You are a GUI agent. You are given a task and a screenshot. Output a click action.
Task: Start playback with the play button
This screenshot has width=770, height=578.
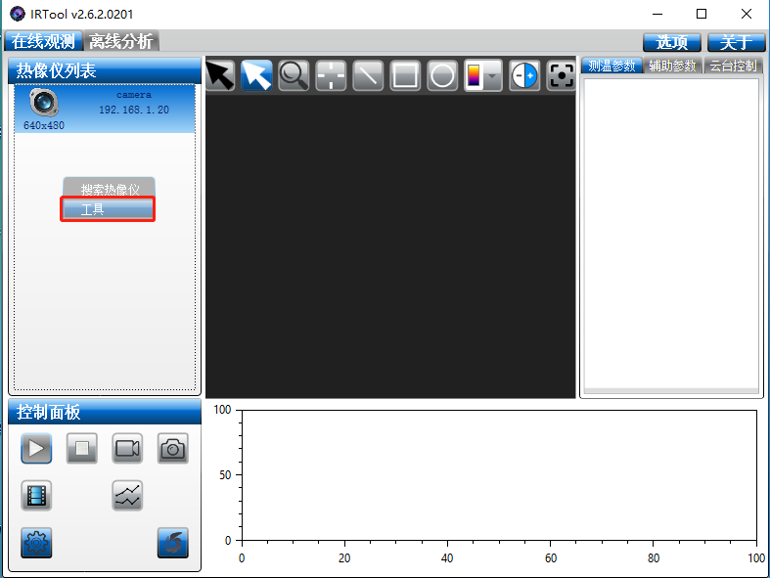[36, 449]
